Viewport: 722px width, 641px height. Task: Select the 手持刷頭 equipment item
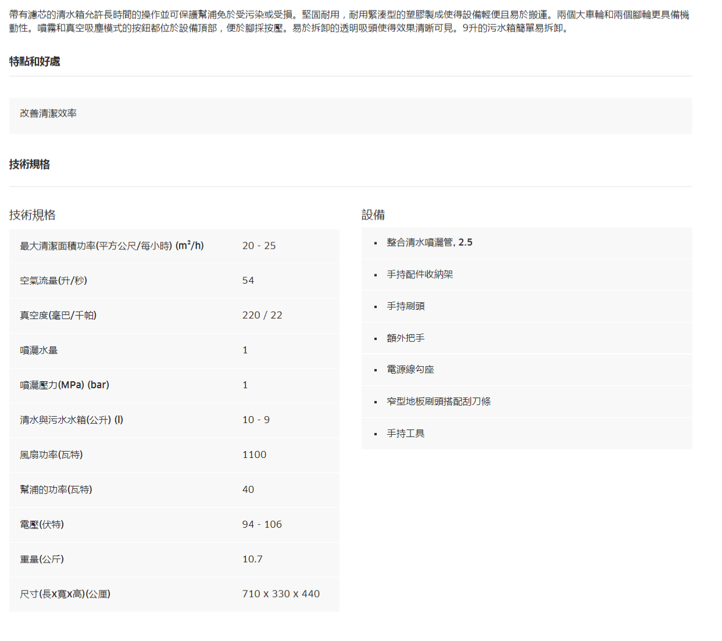coord(406,306)
